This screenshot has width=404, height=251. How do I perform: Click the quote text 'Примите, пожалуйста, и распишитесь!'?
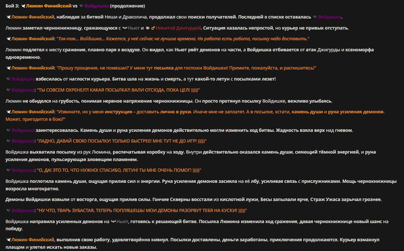coord(273,68)
